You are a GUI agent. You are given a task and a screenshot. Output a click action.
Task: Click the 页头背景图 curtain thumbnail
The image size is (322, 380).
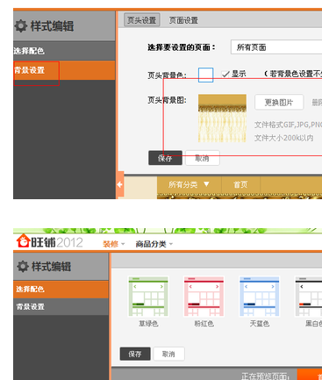click(222, 118)
